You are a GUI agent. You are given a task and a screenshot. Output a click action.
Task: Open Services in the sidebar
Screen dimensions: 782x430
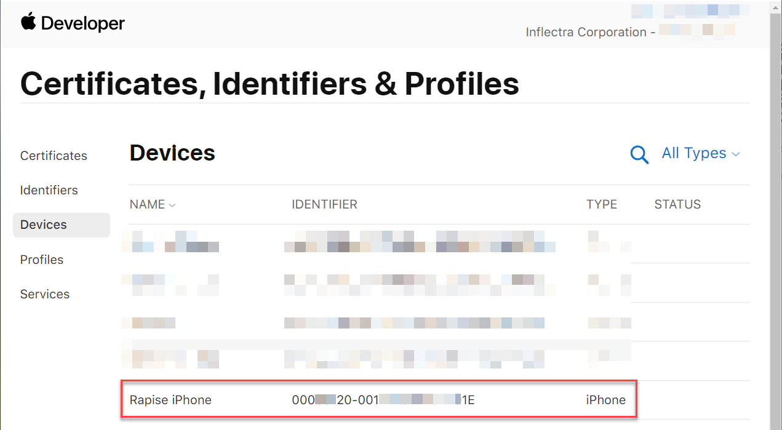(45, 294)
